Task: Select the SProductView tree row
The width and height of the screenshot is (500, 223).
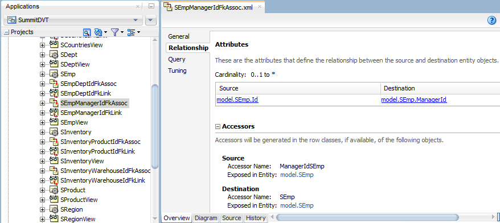Action: click(79, 200)
